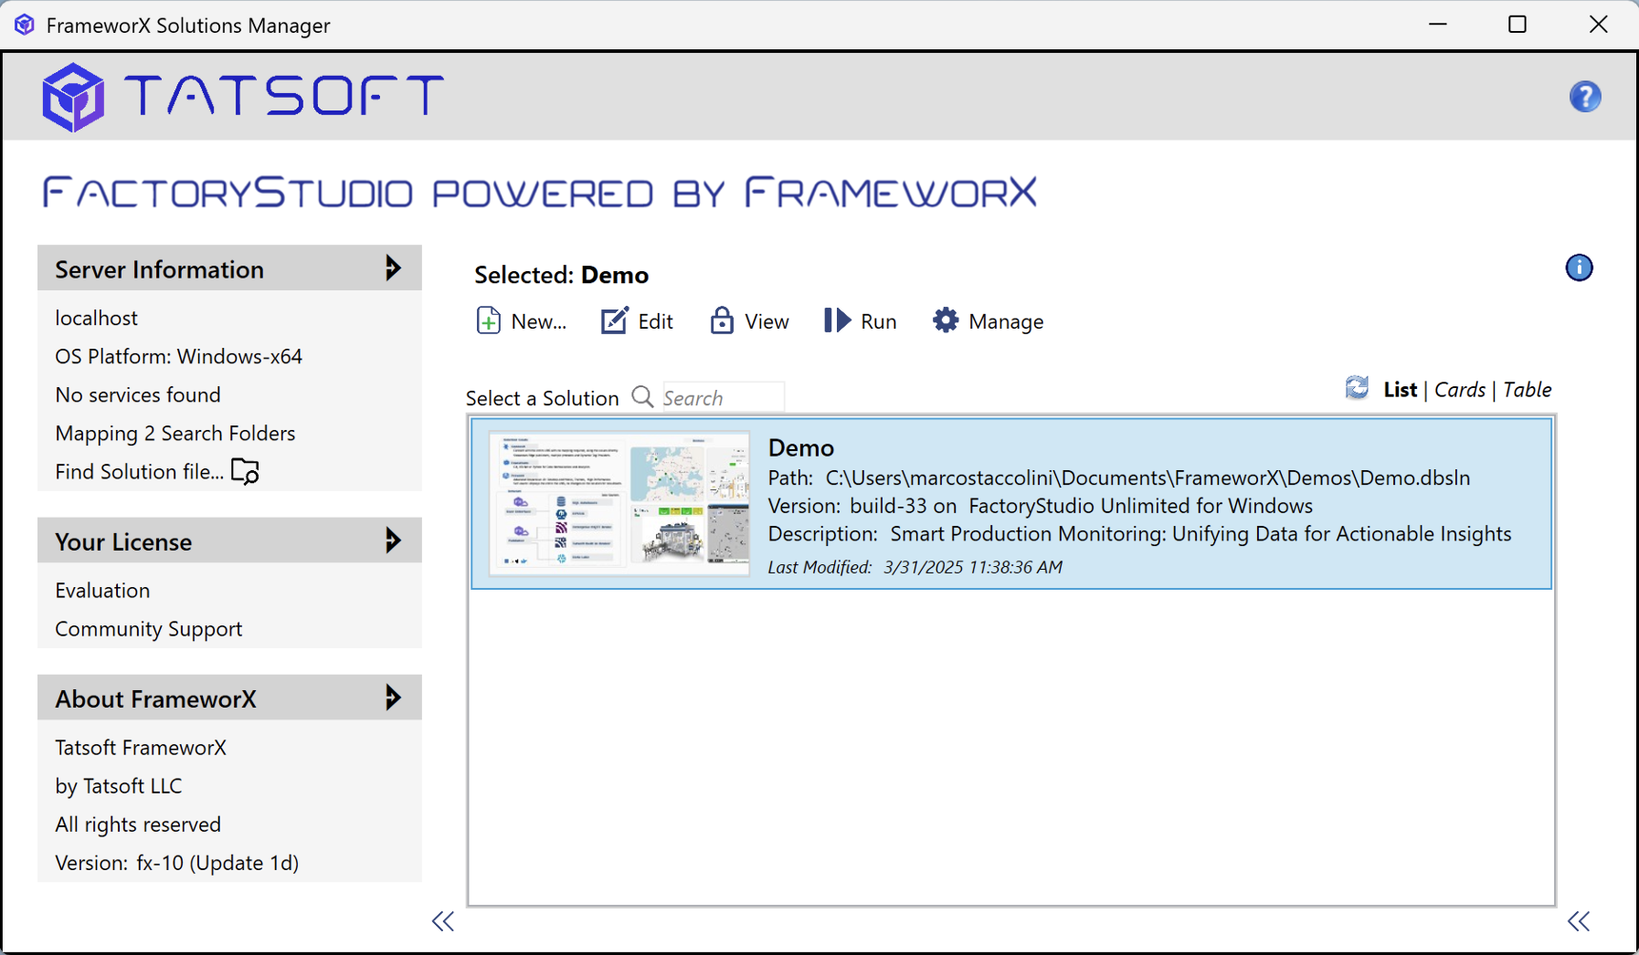
Task: Click the search magnifier icon
Action: [x=643, y=396]
